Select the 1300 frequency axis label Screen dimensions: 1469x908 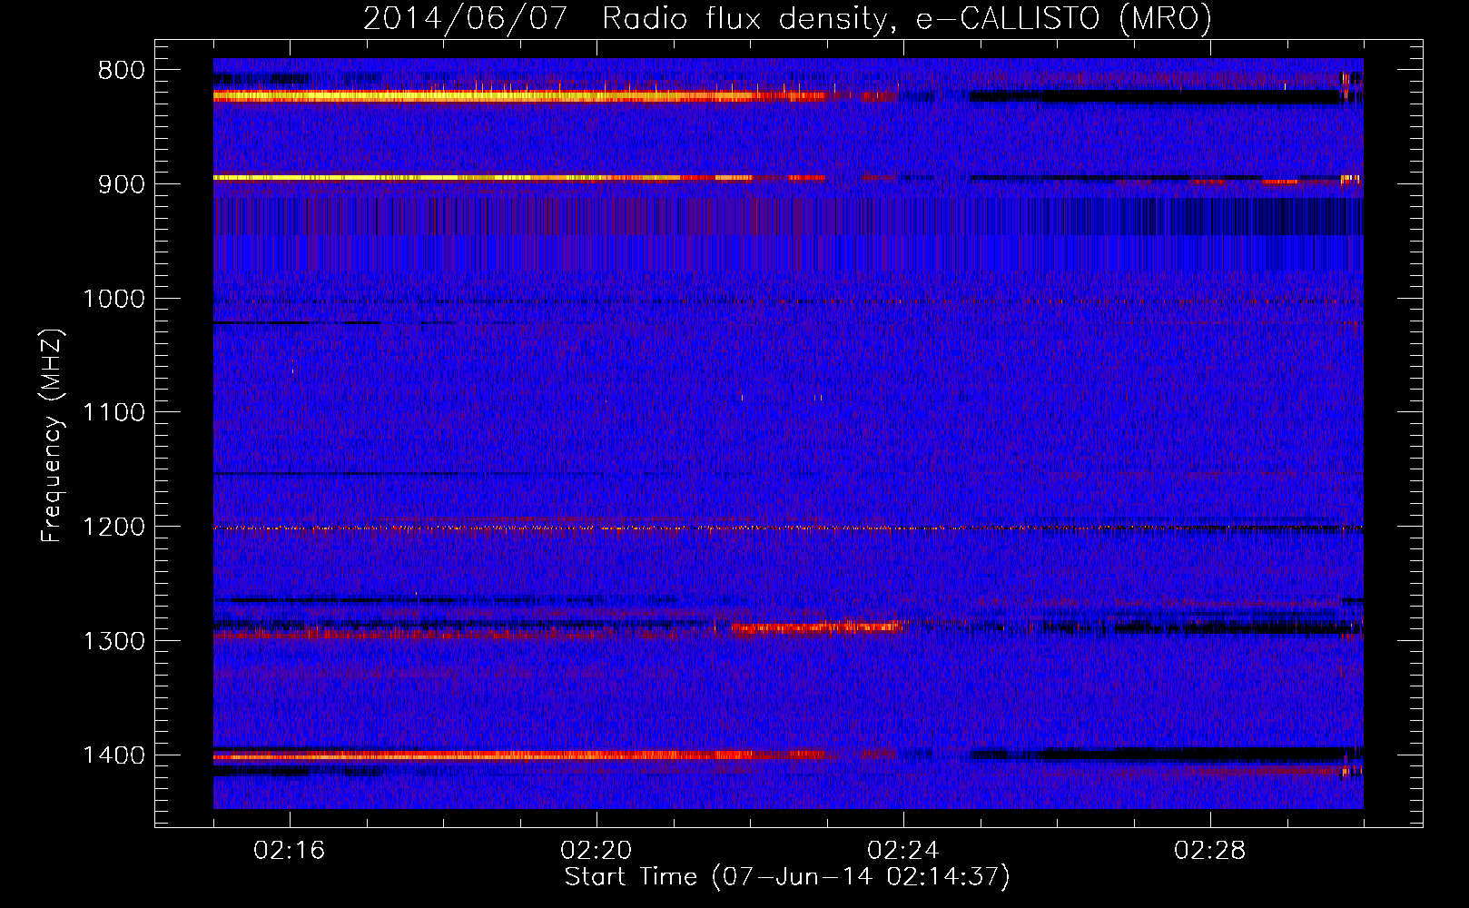113,641
